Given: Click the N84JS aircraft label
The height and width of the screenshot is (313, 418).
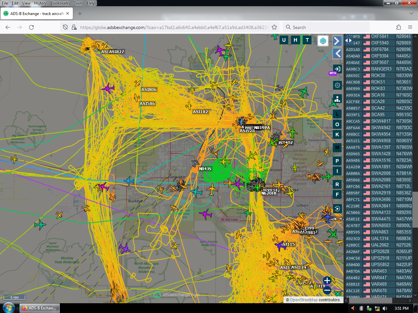Looking at the screenshot, I should point(205,169).
